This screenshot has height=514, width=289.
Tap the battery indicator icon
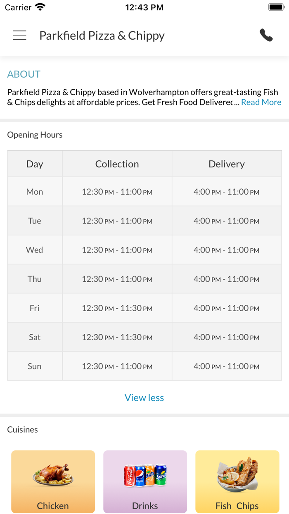tap(275, 7)
